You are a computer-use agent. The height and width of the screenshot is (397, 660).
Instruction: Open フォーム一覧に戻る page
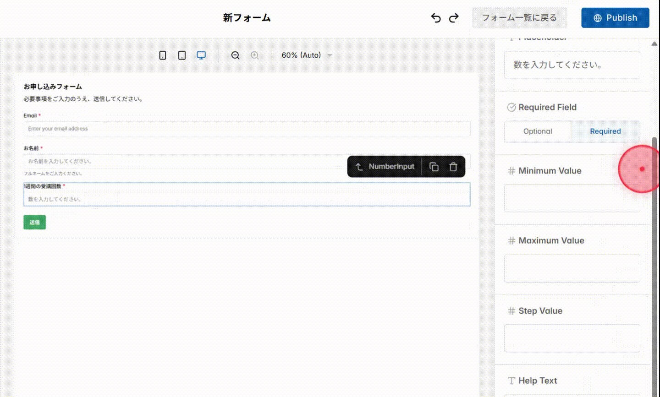(x=519, y=17)
